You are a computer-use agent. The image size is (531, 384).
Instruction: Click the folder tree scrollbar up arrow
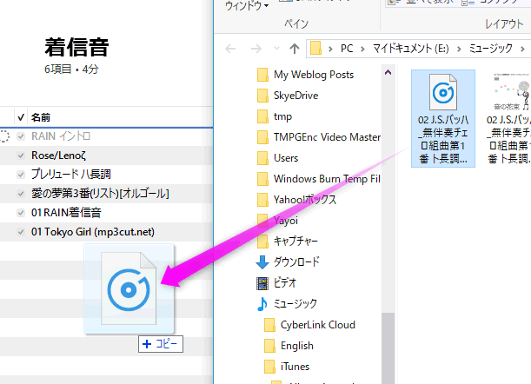(x=388, y=73)
